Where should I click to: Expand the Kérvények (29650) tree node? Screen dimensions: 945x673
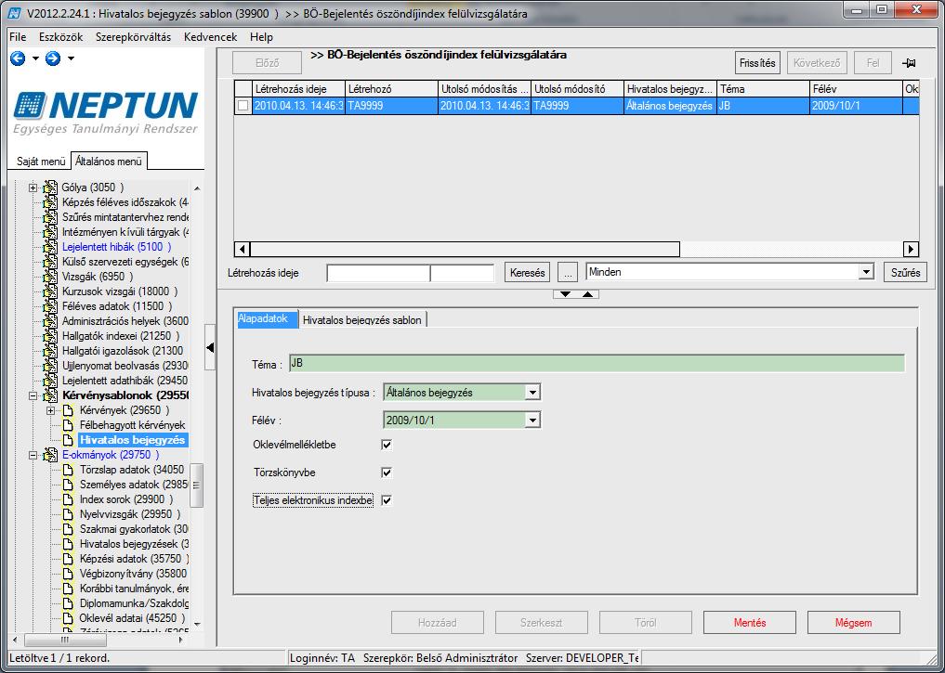point(50,410)
